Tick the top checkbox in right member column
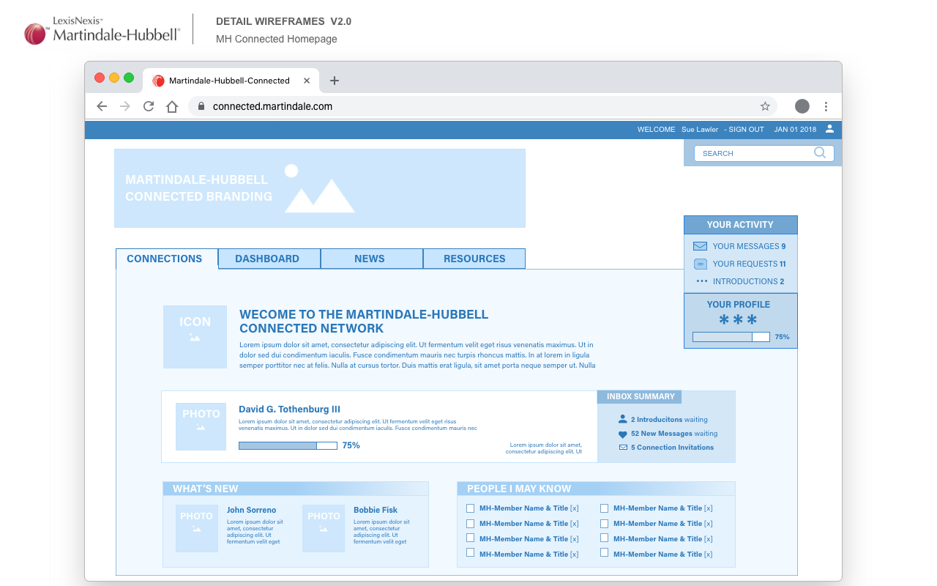The height and width of the screenshot is (586, 937). click(x=604, y=508)
